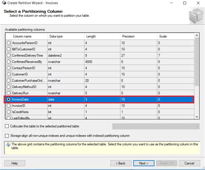Click the column list scrollbar thumb
205x170 pixels.
click(197, 62)
